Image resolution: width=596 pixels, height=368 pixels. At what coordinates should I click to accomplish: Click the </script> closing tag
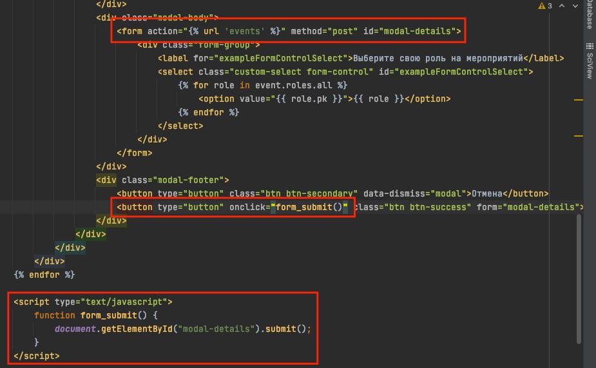click(37, 356)
